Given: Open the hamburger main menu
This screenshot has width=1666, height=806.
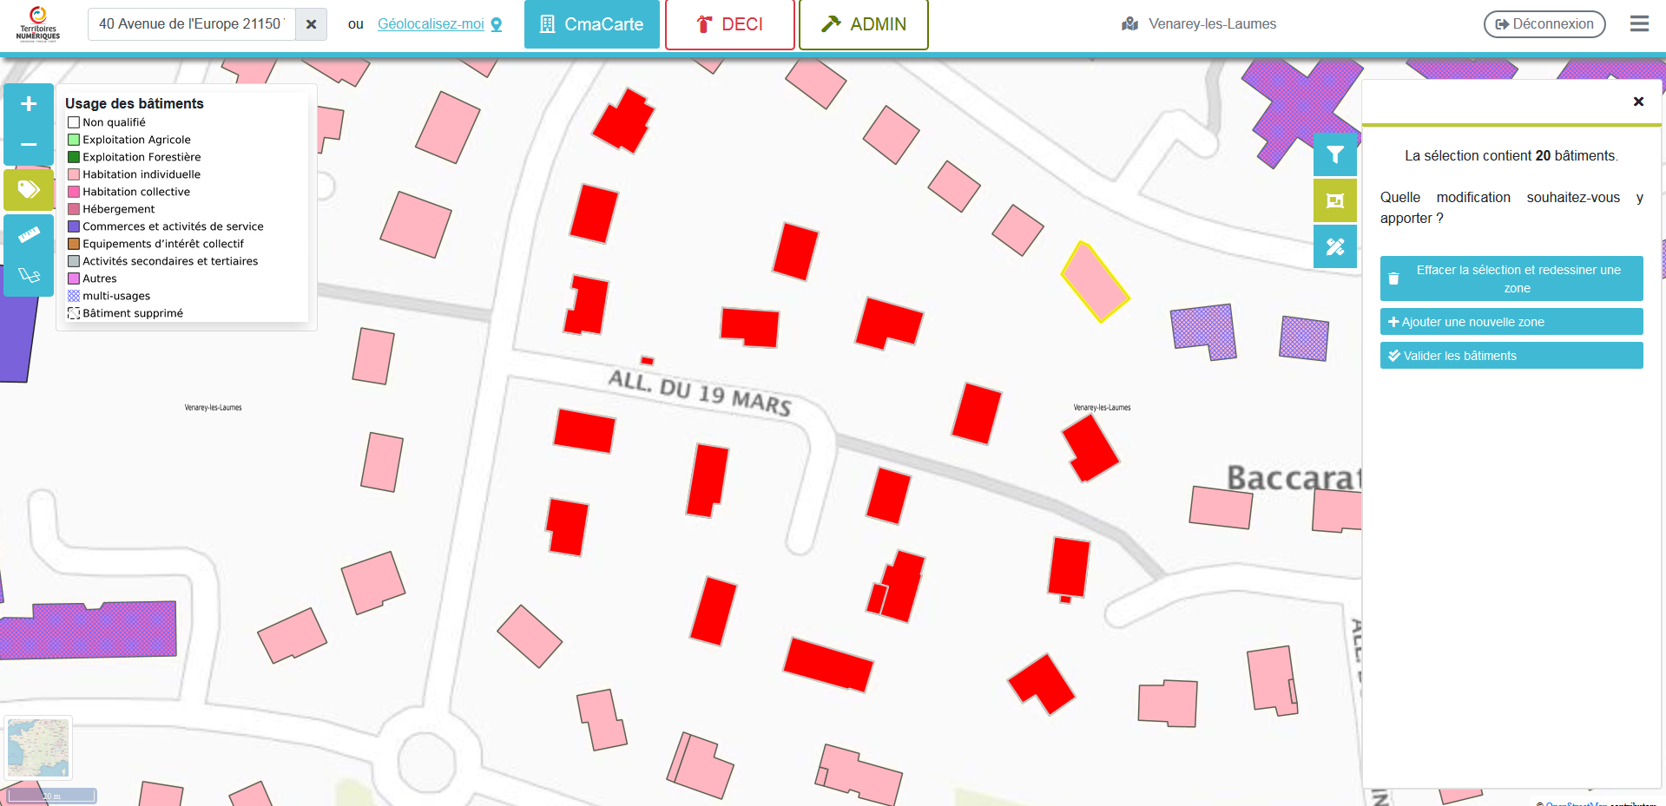Looking at the screenshot, I should (x=1638, y=24).
